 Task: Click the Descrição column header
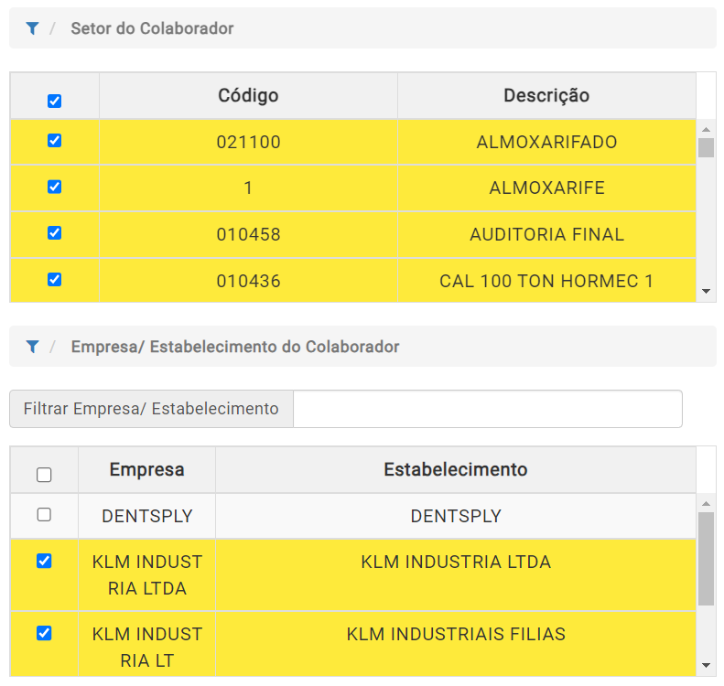(546, 95)
